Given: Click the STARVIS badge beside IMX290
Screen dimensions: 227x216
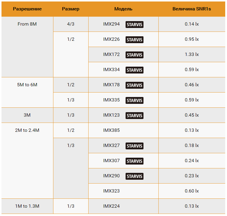Looking at the screenshot, I should click(x=134, y=176).
